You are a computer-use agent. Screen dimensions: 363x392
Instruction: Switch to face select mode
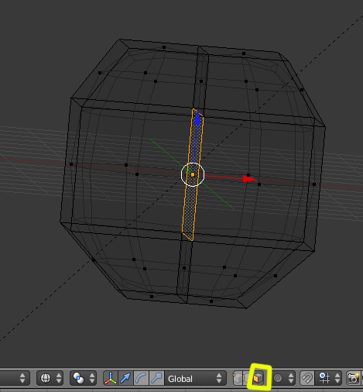(x=259, y=378)
